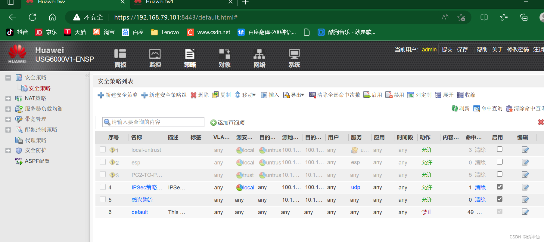Expand the NAT策略 tree node

[8, 99]
